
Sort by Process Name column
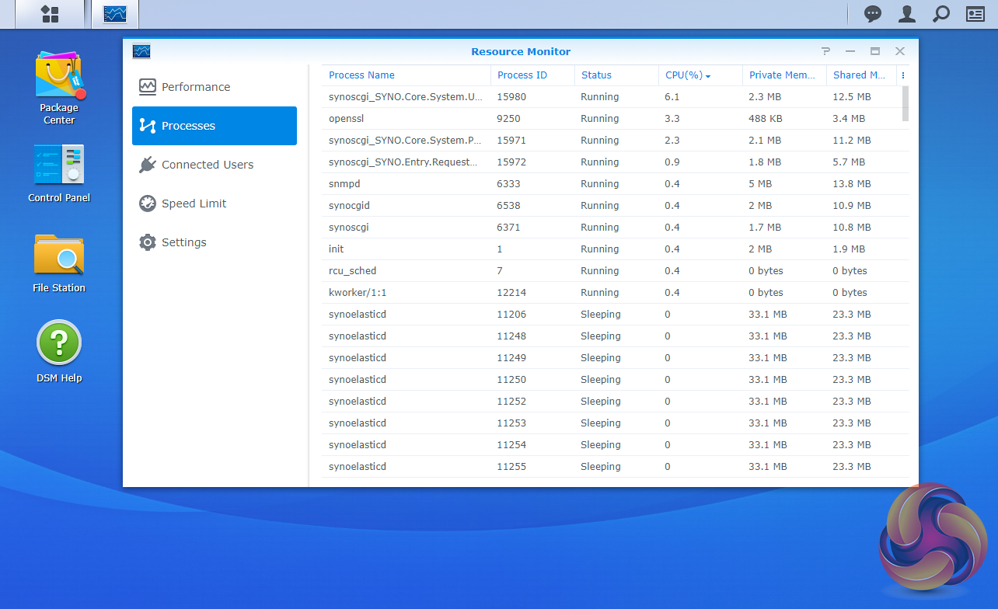point(361,75)
